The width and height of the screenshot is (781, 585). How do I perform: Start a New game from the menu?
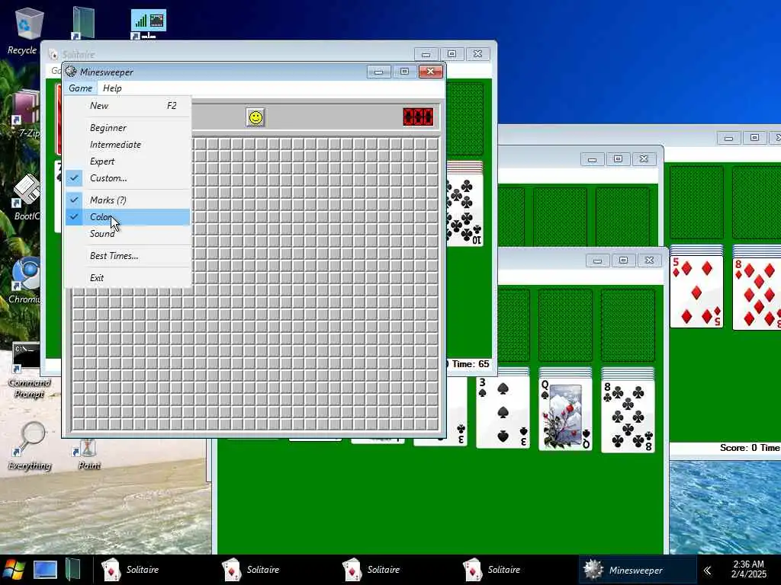coord(128,105)
